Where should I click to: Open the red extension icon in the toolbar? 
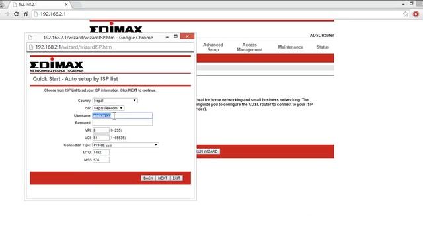[x=416, y=14]
